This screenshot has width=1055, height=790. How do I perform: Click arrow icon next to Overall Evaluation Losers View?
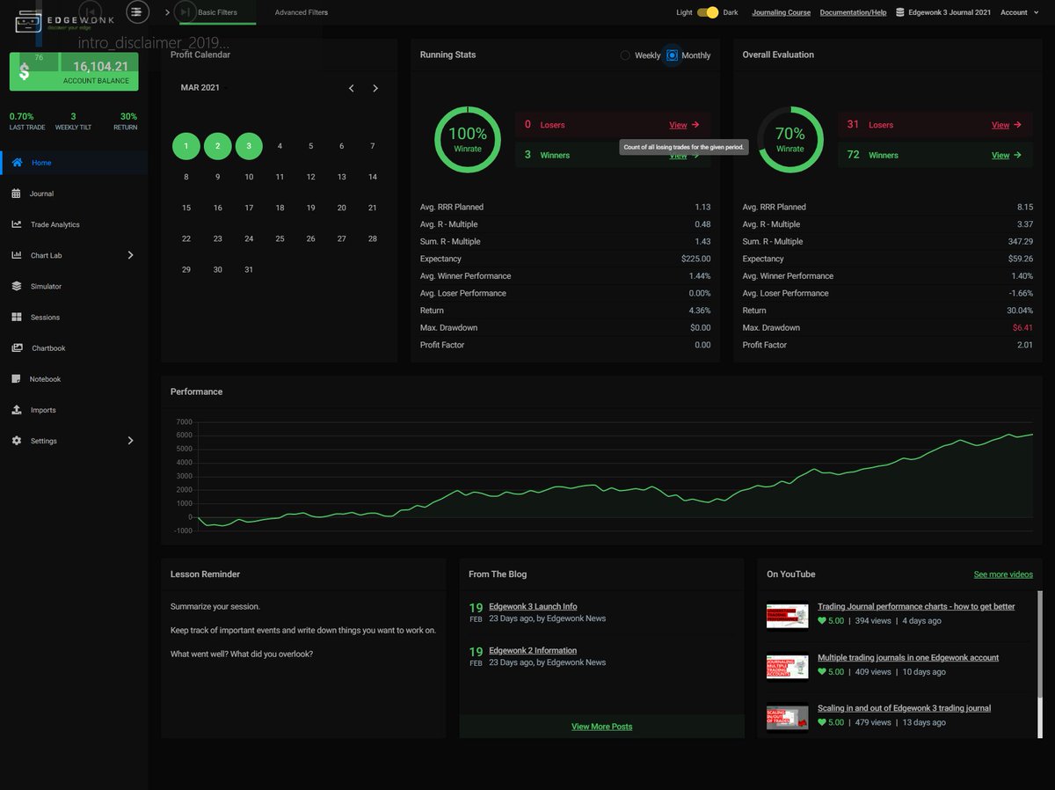pos(1018,125)
